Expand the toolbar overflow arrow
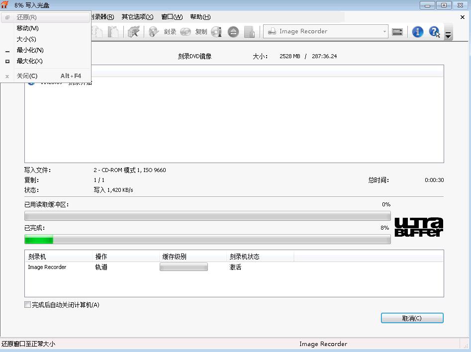This screenshot has height=352, width=471. click(448, 35)
